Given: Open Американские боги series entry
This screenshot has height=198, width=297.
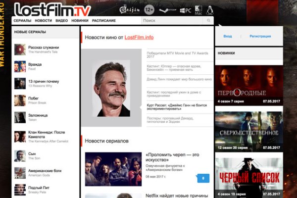Looking at the screenshot, I should click(x=45, y=172).
